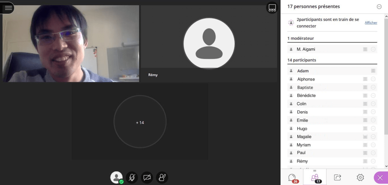Image resolution: width=388 pixels, height=185 pixels.
Task: Click connection status bars beside M. Aigami
Action: tap(365, 49)
